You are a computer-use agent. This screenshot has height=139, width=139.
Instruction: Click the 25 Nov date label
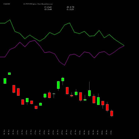pos(62,132)
